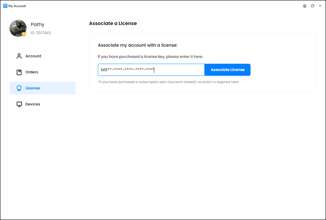The height and width of the screenshot is (220, 326).
Task: Click the refresh icon in title bar
Action: click(x=312, y=6)
